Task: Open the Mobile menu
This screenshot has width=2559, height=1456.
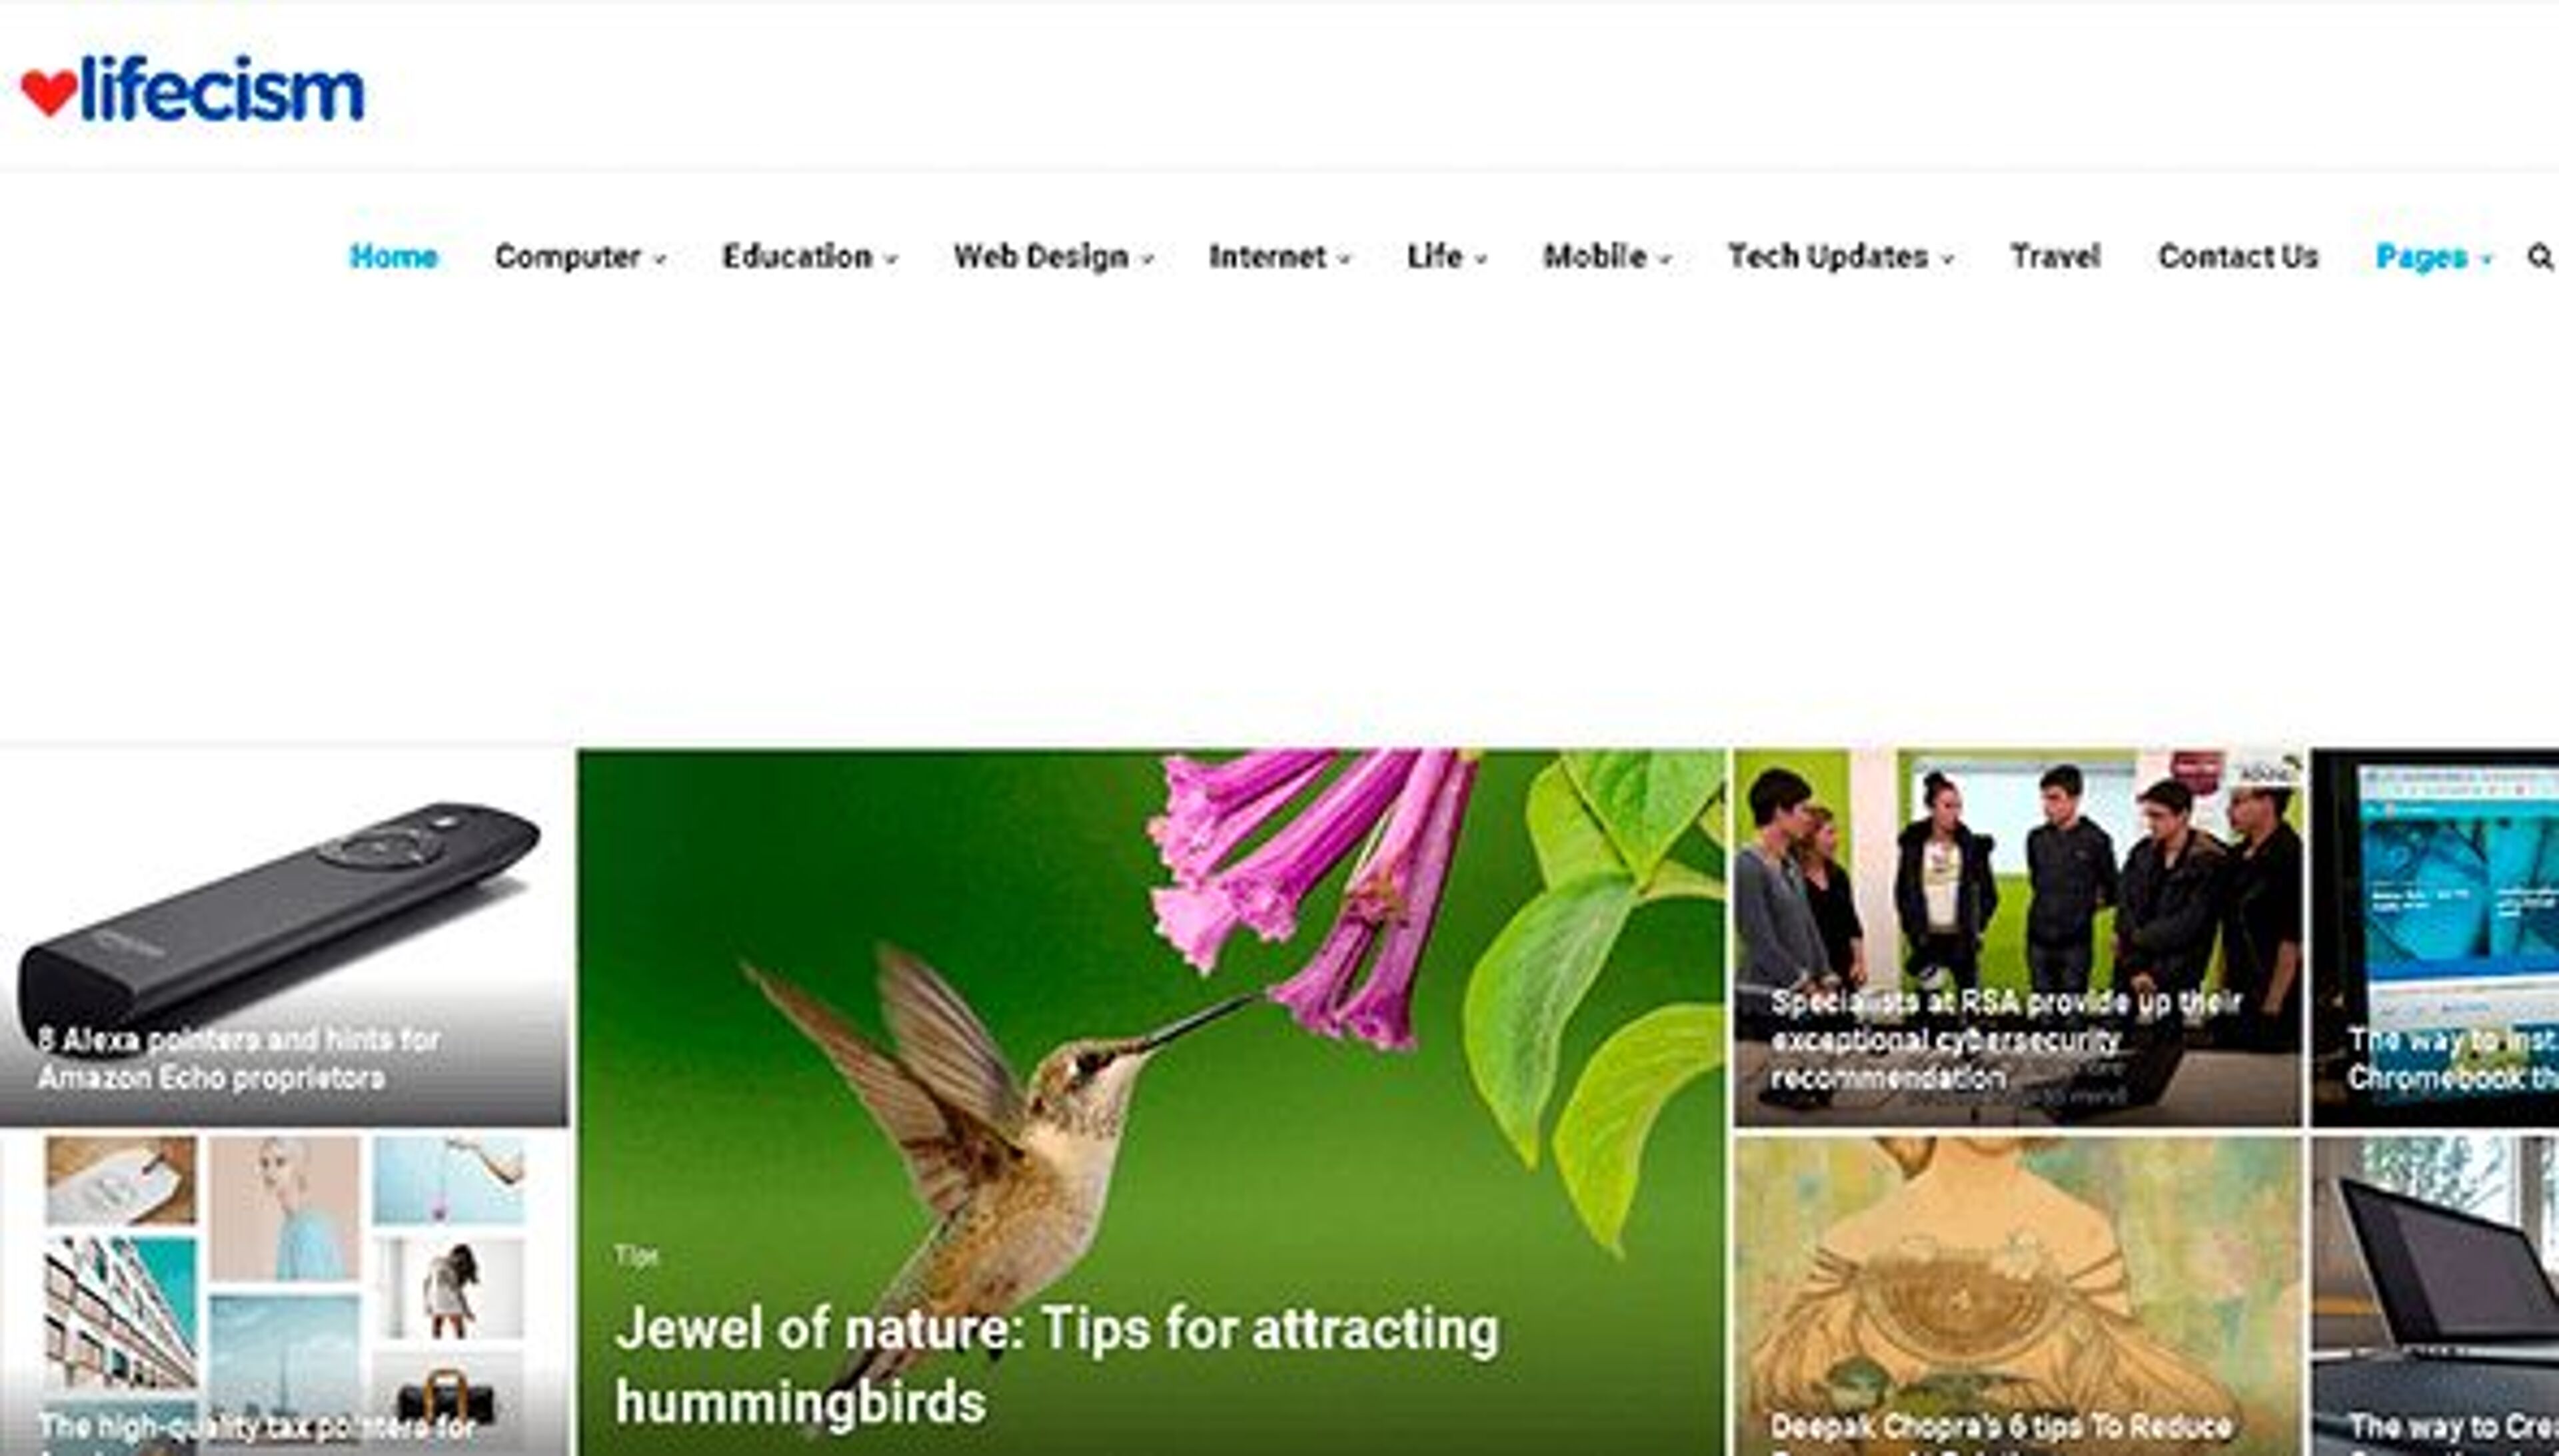Action: (1607, 257)
